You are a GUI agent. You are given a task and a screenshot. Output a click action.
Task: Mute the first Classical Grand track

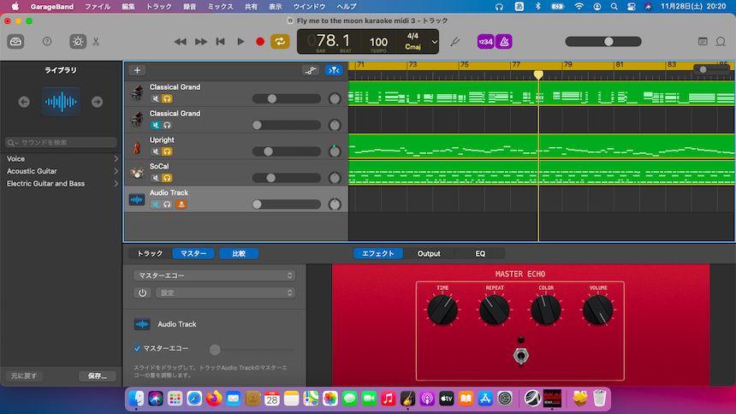coord(156,98)
